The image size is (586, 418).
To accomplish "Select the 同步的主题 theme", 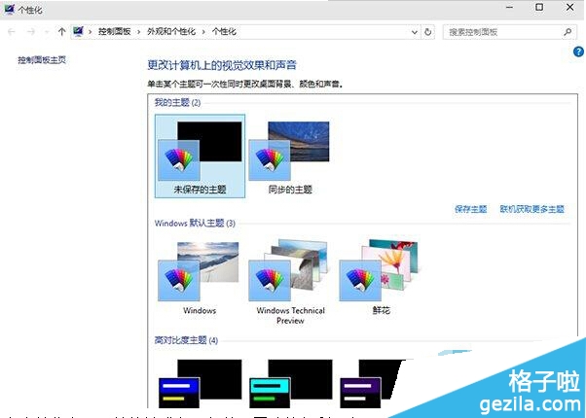I will [290, 156].
